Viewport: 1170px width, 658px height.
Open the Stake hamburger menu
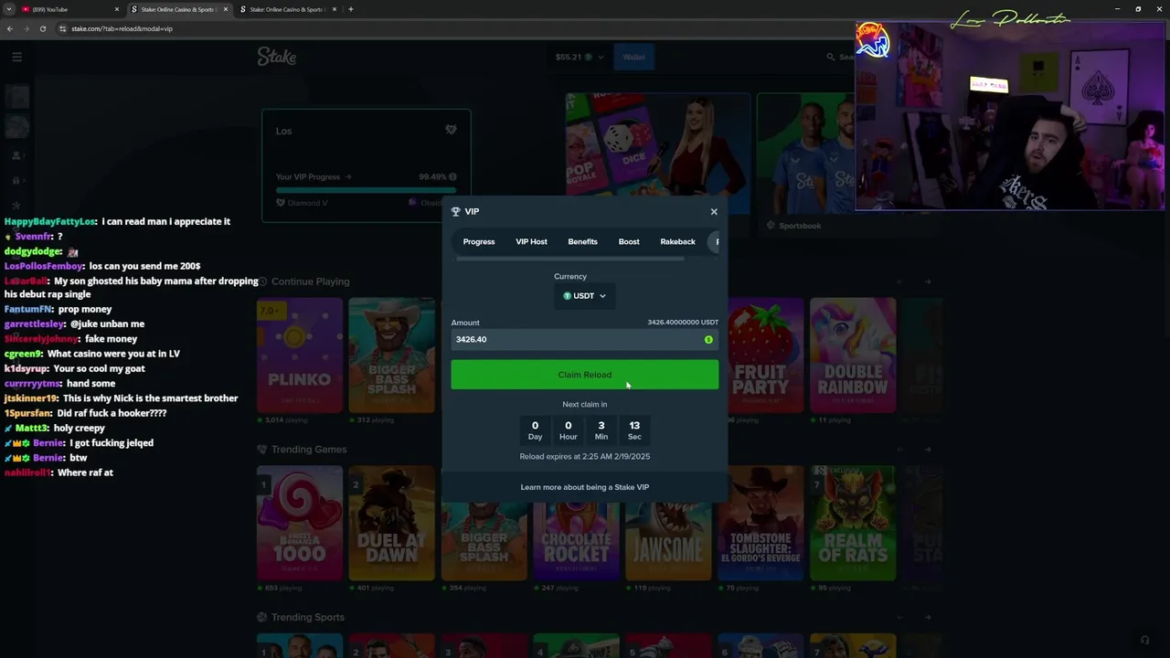pyautogui.click(x=16, y=57)
